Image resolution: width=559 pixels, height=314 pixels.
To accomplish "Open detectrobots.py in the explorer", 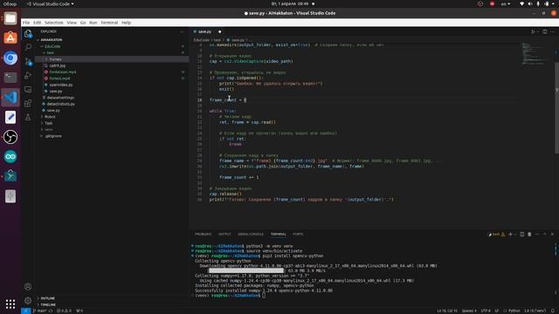I will [x=60, y=104].
